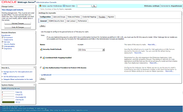The height and width of the screenshot is (112, 183).
Task: Click the Overloaded (0) status link
Action: pos(21,97)
